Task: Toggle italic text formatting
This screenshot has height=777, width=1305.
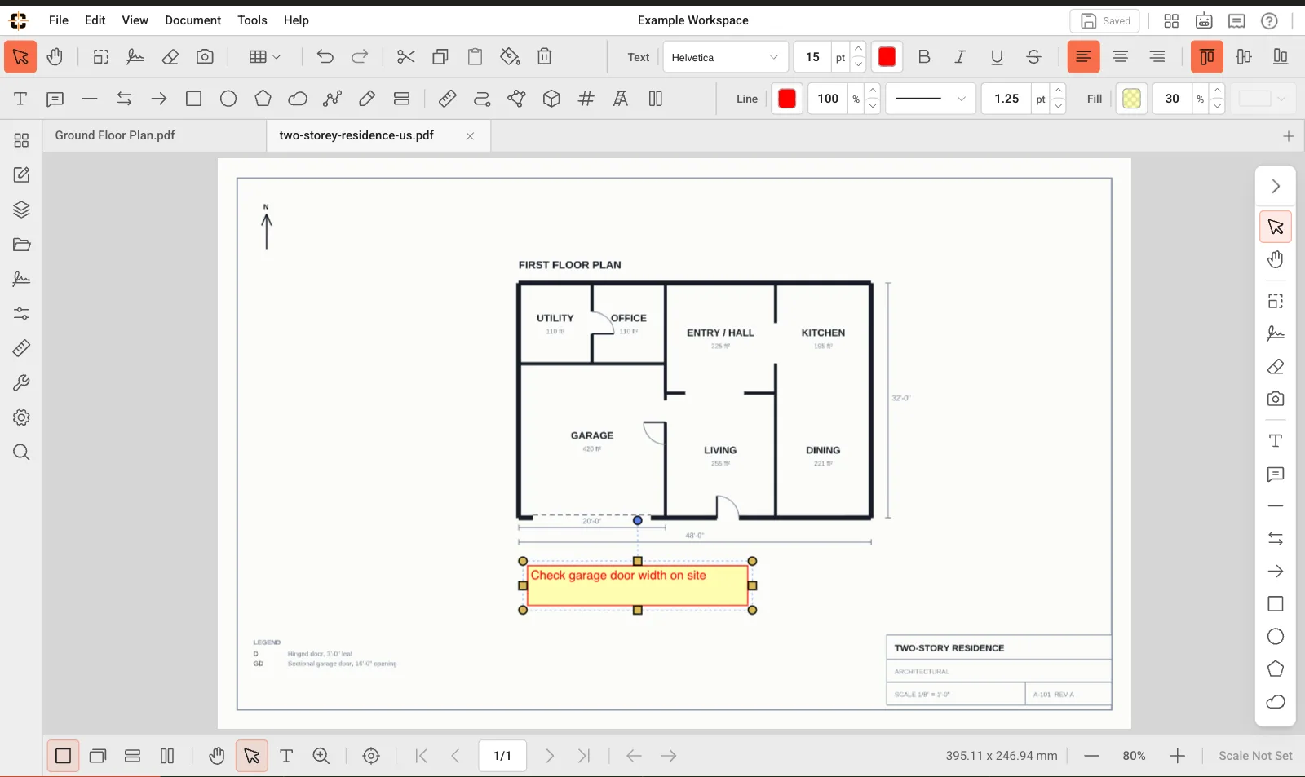Action: (960, 57)
